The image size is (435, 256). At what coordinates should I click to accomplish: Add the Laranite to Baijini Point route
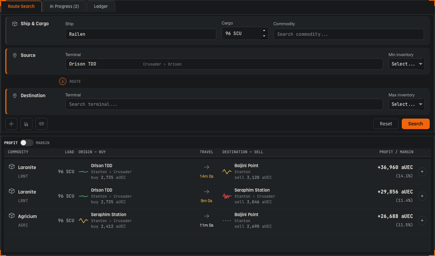point(422,172)
